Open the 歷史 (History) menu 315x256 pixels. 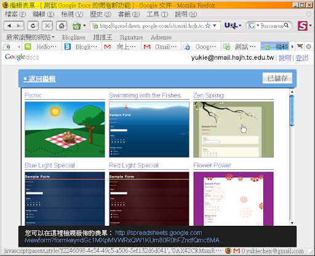click(100, 14)
